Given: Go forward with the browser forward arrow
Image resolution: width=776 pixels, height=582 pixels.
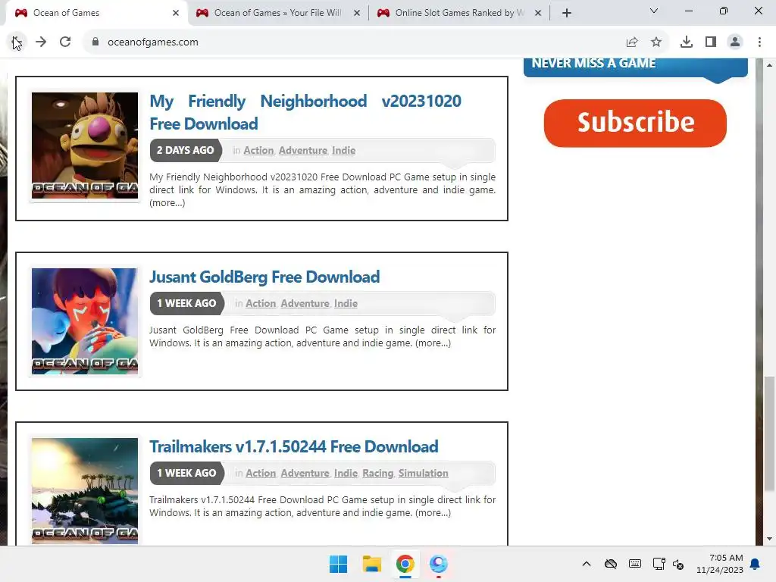Looking at the screenshot, I should pos(41,42).
